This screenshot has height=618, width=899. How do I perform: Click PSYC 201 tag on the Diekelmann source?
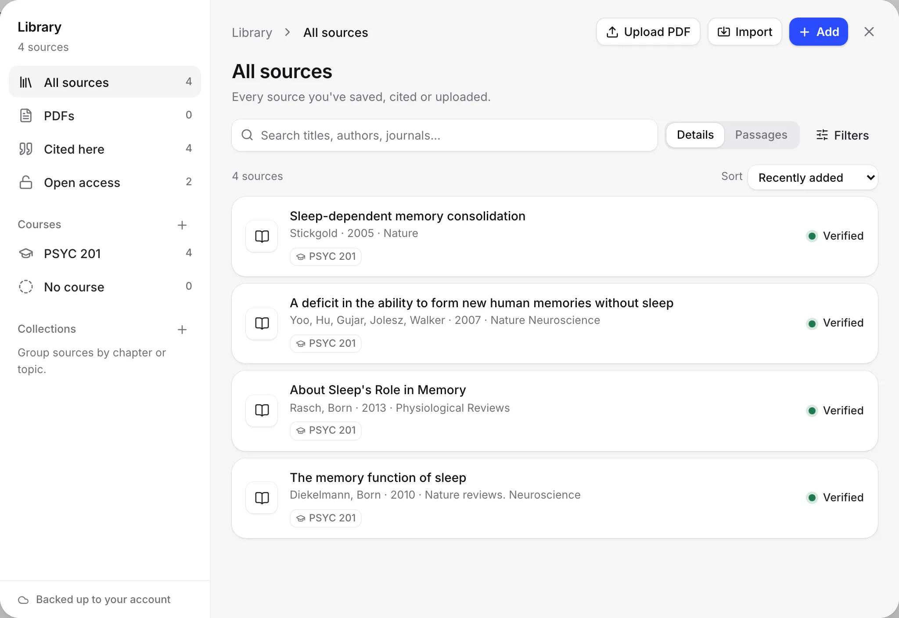(326, 518)
